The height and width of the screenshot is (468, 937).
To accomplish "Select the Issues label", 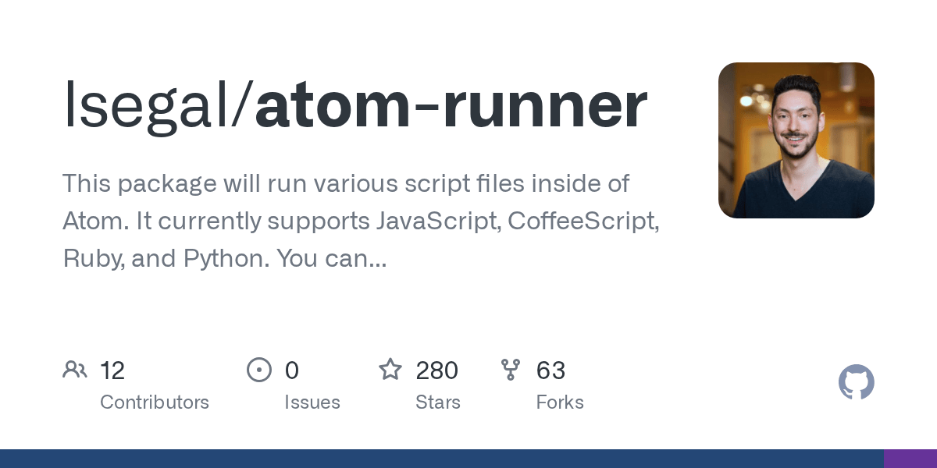I will (x=312, y=402).
